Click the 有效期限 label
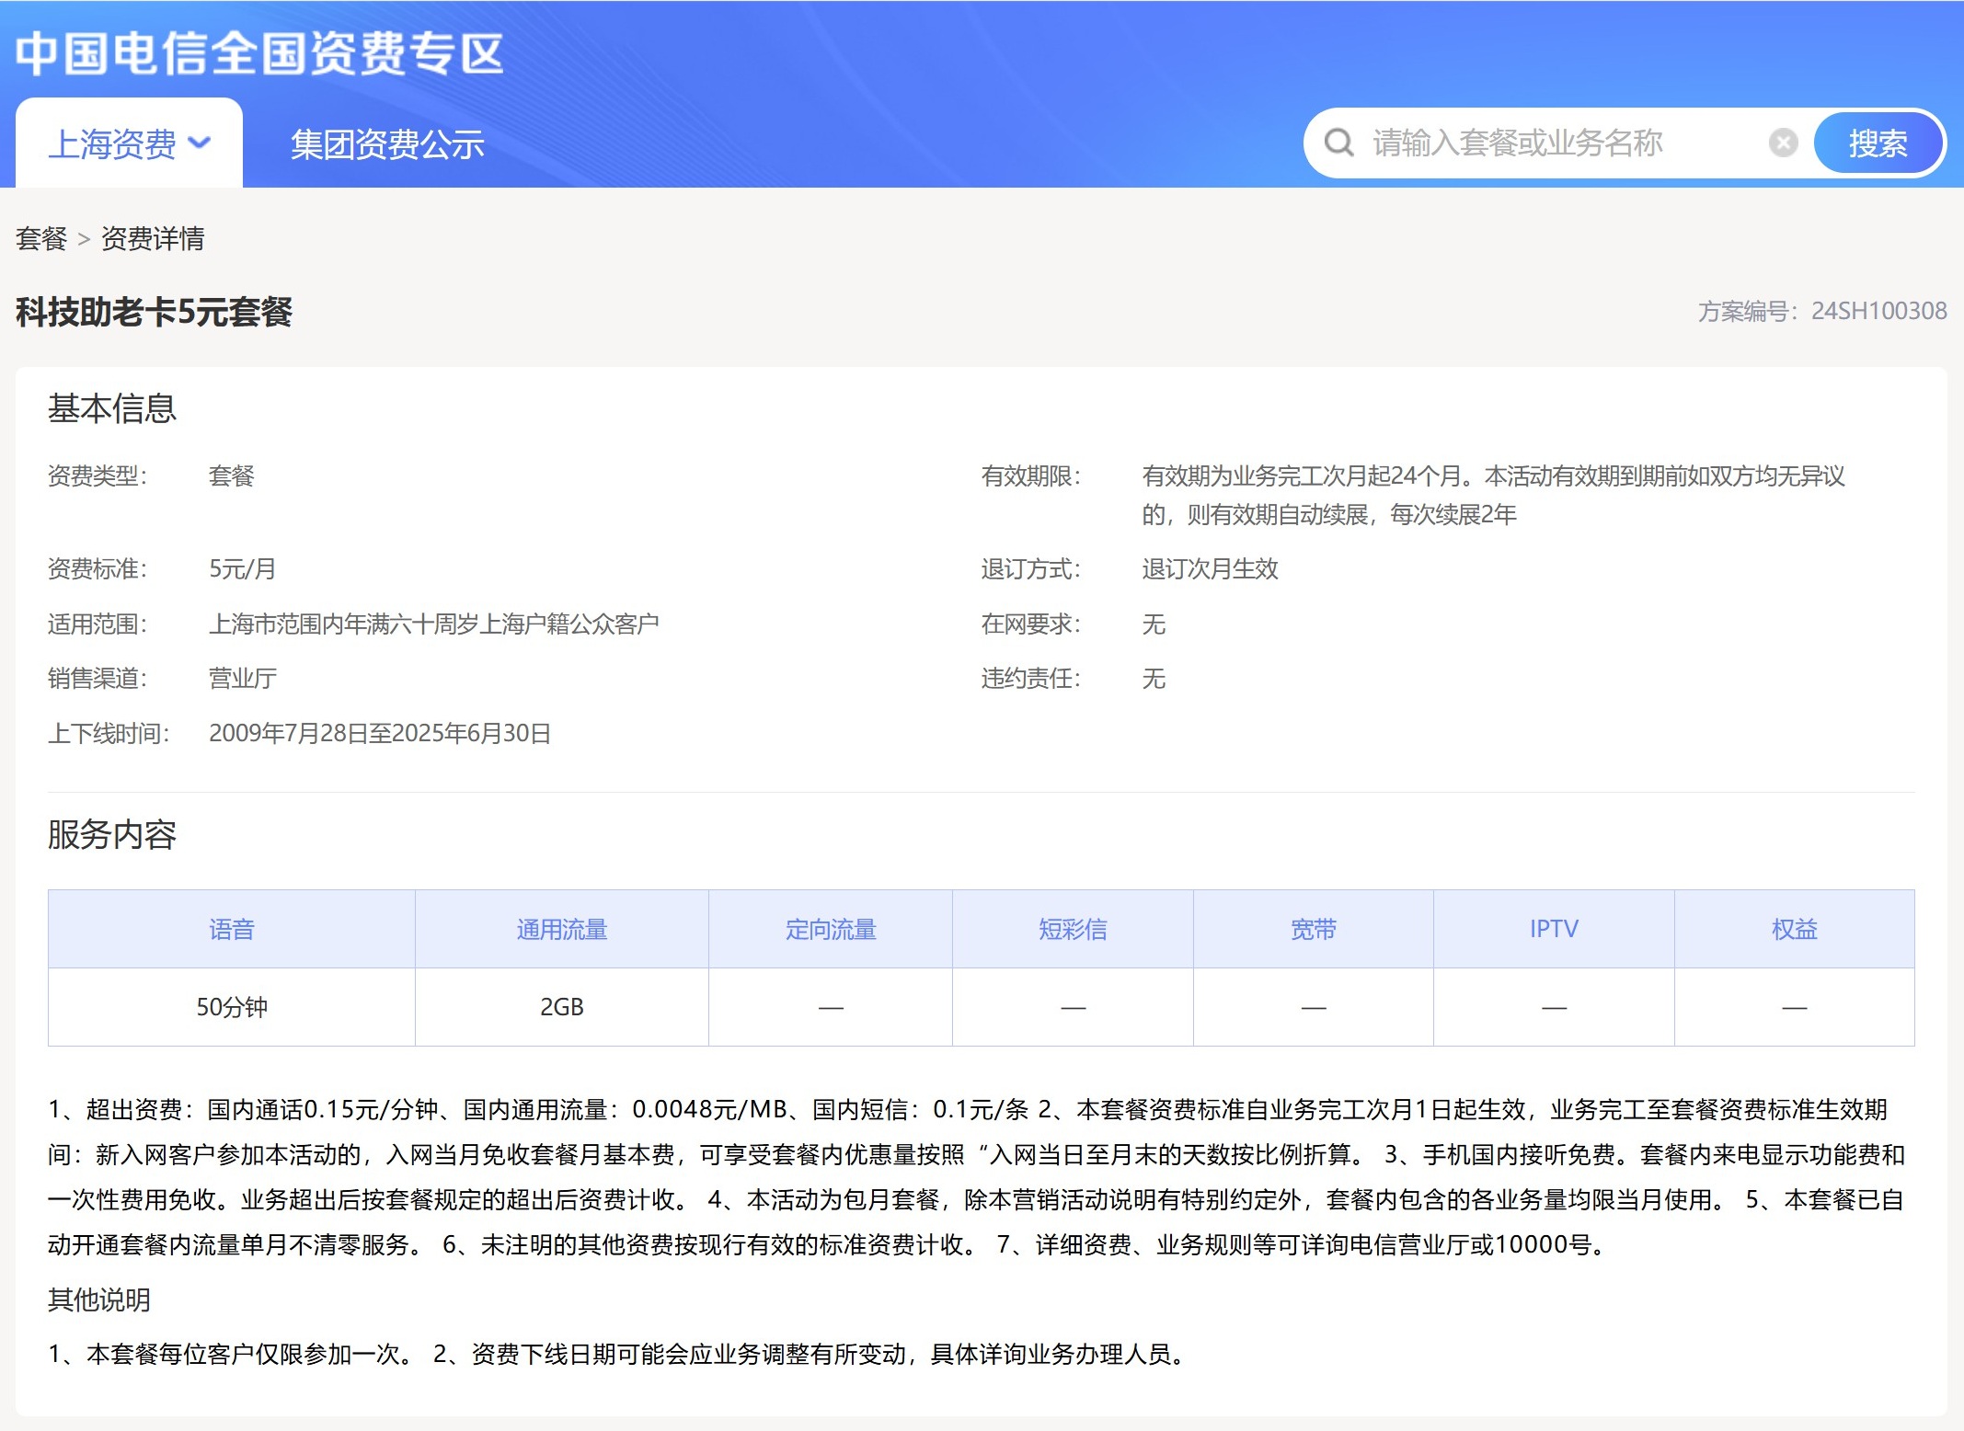 coord(1030,475)
